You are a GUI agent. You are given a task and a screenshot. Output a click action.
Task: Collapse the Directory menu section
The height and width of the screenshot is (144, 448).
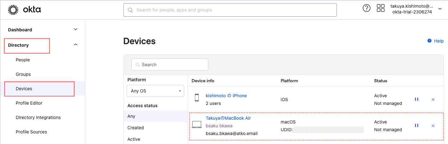76,45
